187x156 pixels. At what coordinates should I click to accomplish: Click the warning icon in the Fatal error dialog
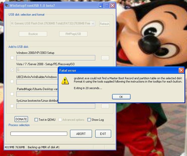coord(65,81)
